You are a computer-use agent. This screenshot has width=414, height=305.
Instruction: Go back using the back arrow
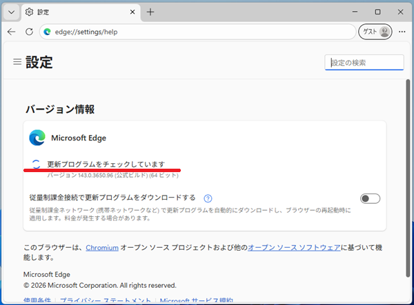point(11,32)
